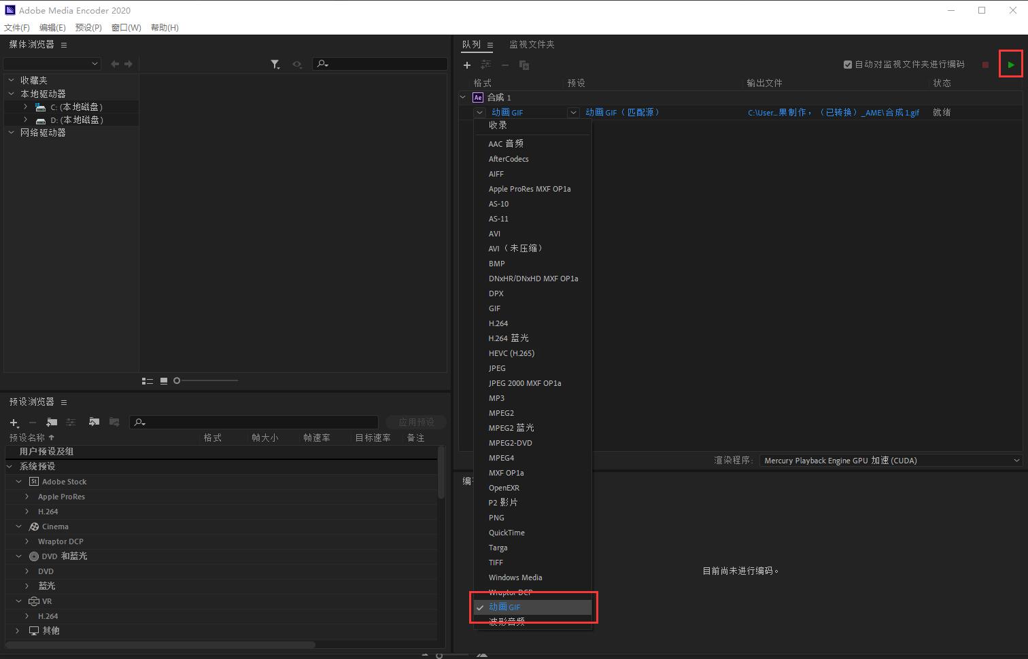Click the VR category icon
Viewport: 1028px width, 659px height.
point(34,601)
